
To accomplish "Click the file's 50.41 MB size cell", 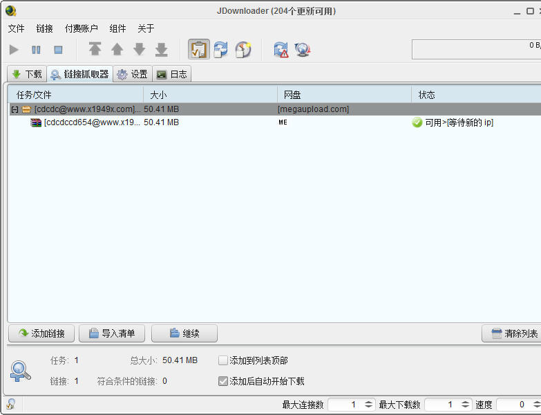I will coord(161,122).
